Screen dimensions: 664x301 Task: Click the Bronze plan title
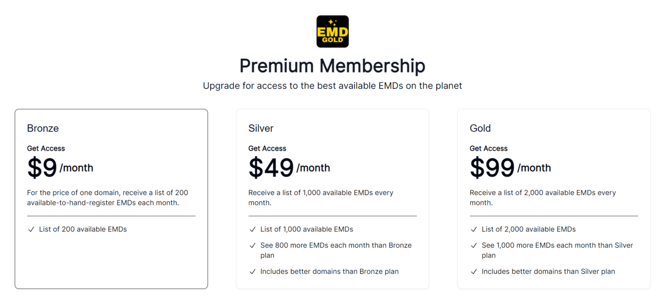click(43, 128)
